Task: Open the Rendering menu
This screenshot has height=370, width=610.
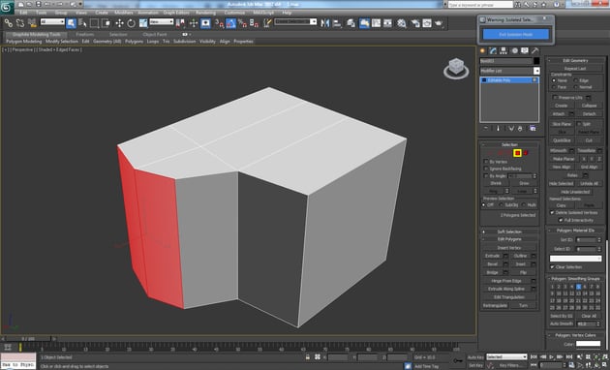Action: [x=205, y=13]
